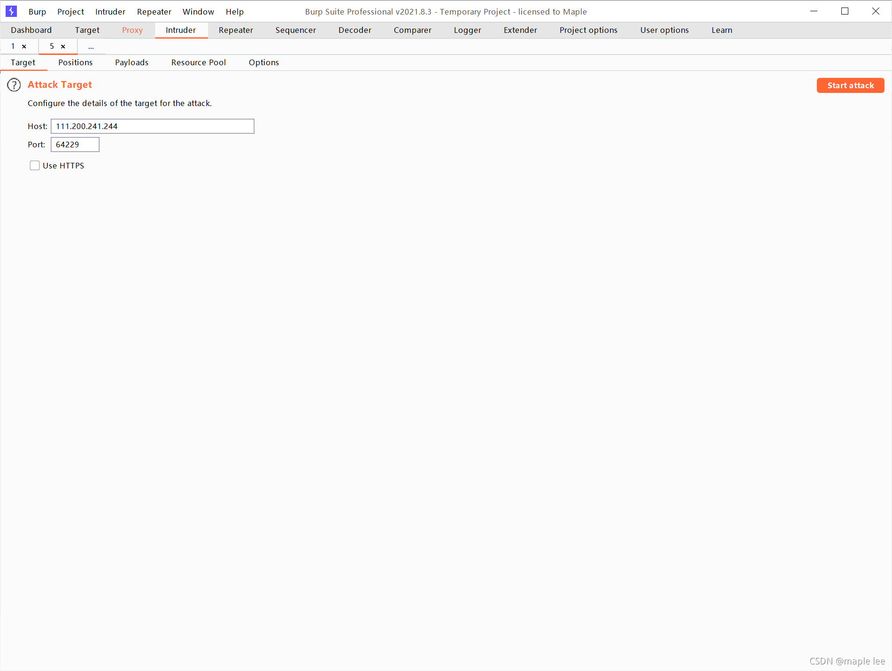892x671 pixels.
Task: Open the Help menu
Action: [x=235, y=12]
